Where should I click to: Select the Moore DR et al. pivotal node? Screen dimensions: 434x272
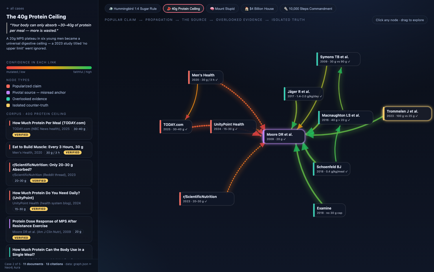point(284,137)
